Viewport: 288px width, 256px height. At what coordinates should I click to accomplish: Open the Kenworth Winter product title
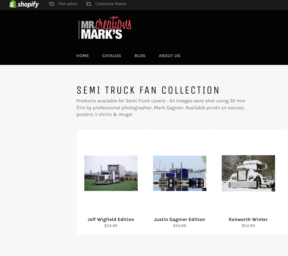248,219
